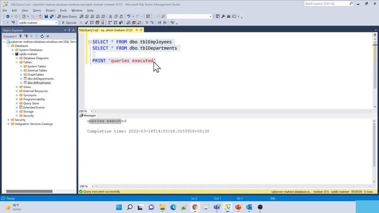Click the Paste icon in toolbar
The width and height of the screenshot is (379, 213).
point(121,17)
